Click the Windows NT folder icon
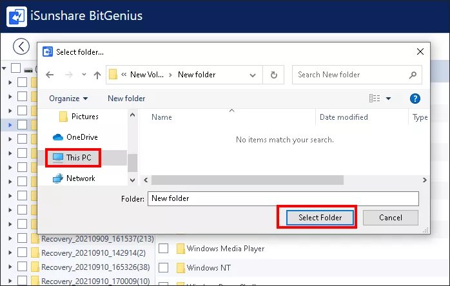 (x=181, y=268)
